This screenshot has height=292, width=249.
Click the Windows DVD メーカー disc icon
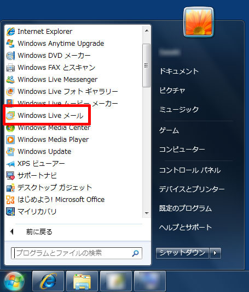(10, 56)
